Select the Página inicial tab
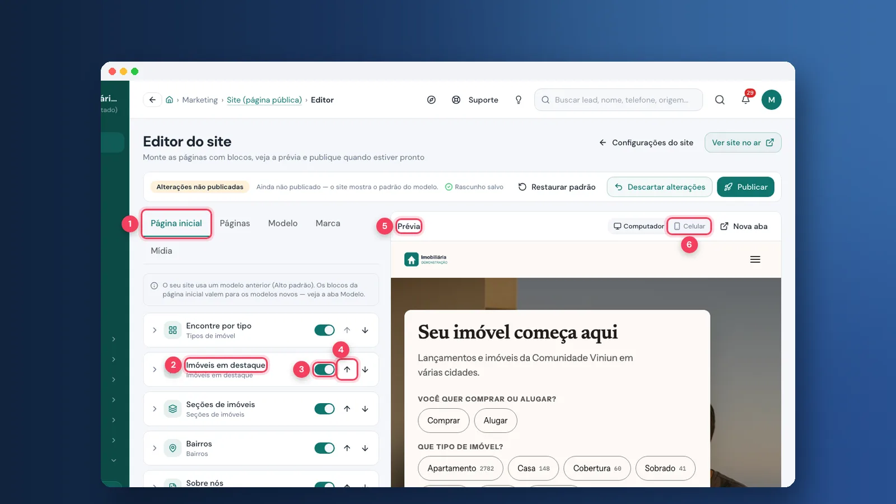 (x=176, y=223)
